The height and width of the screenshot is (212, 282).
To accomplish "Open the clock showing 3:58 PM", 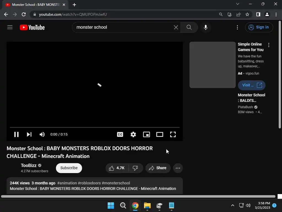I will [262, 205].
